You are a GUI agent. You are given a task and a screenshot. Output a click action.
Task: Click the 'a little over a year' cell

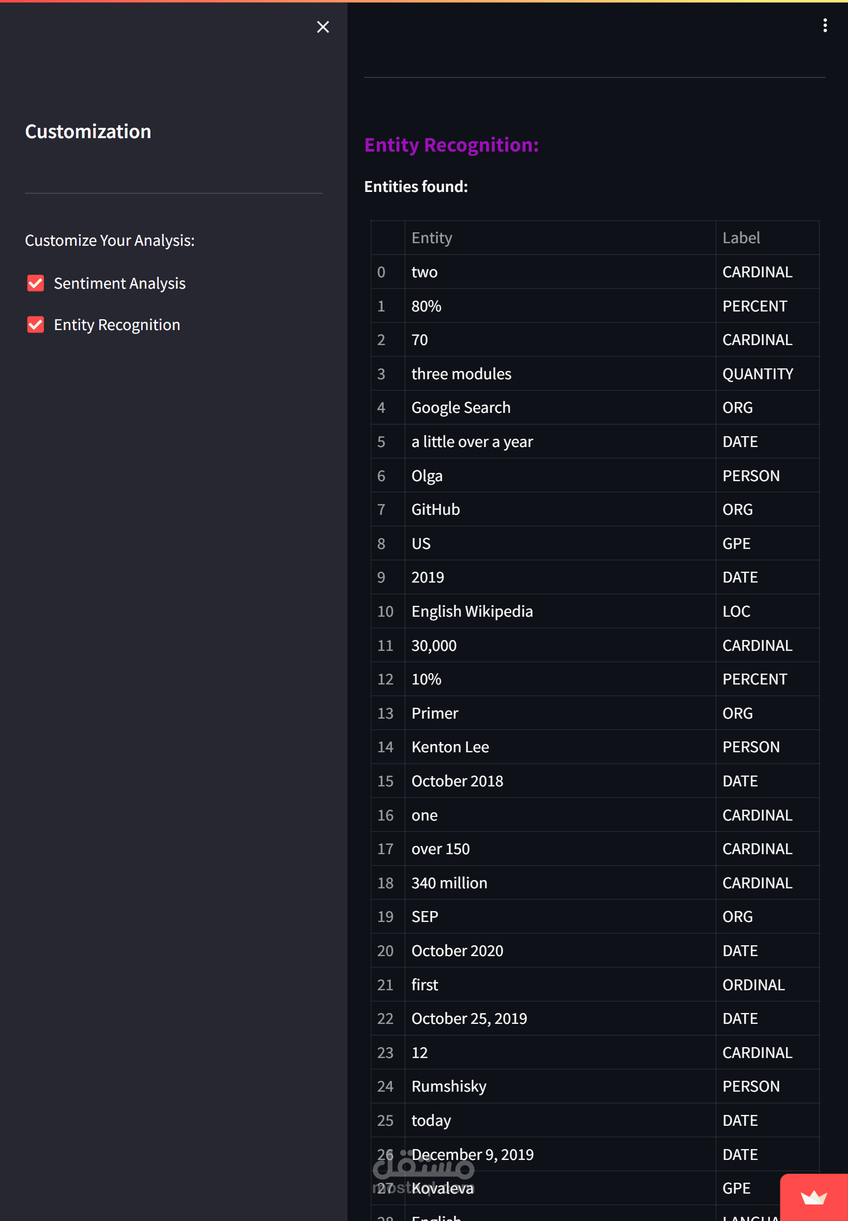coord(472,442)
